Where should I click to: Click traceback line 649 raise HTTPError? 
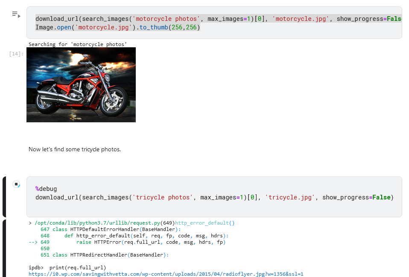127,242
